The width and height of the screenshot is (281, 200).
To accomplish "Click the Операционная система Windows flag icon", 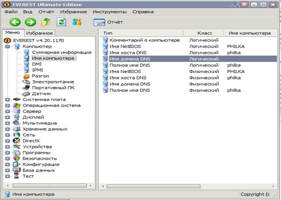I will pos(17,106).
